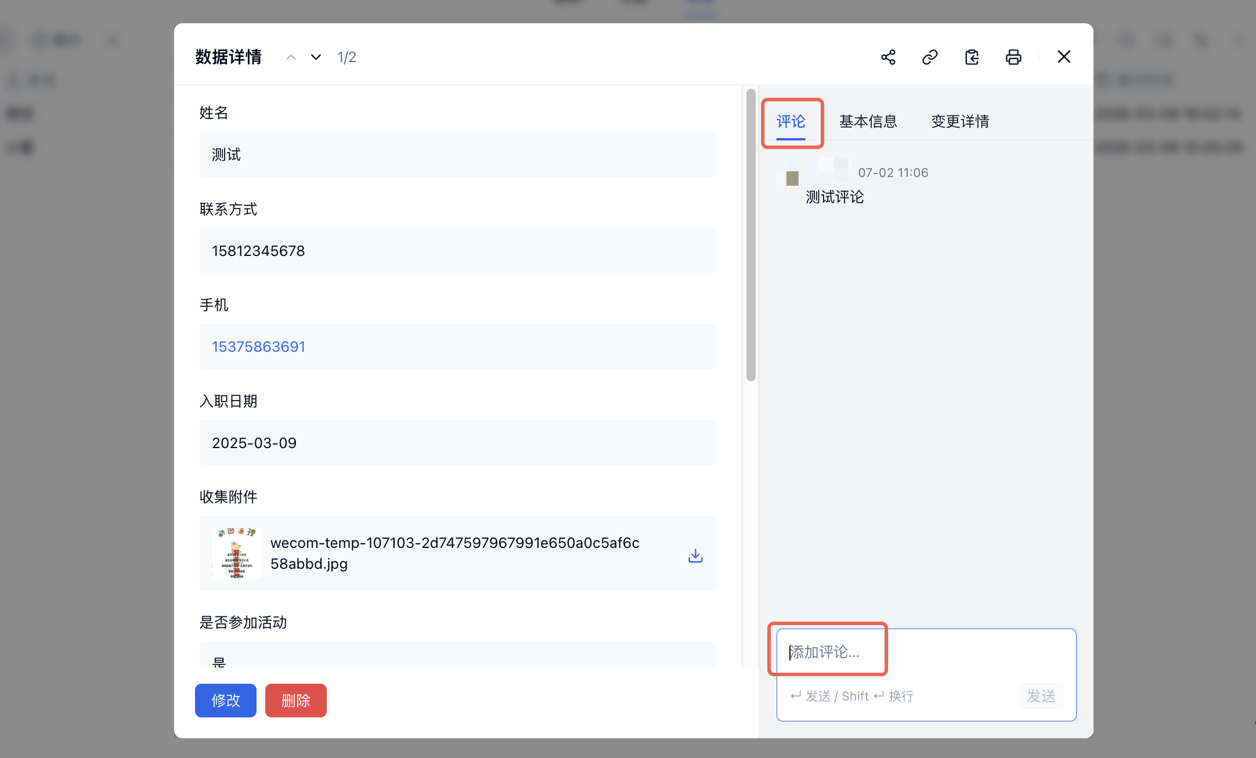
Task: Click the record counter 1/2
Action: (347, 57)
